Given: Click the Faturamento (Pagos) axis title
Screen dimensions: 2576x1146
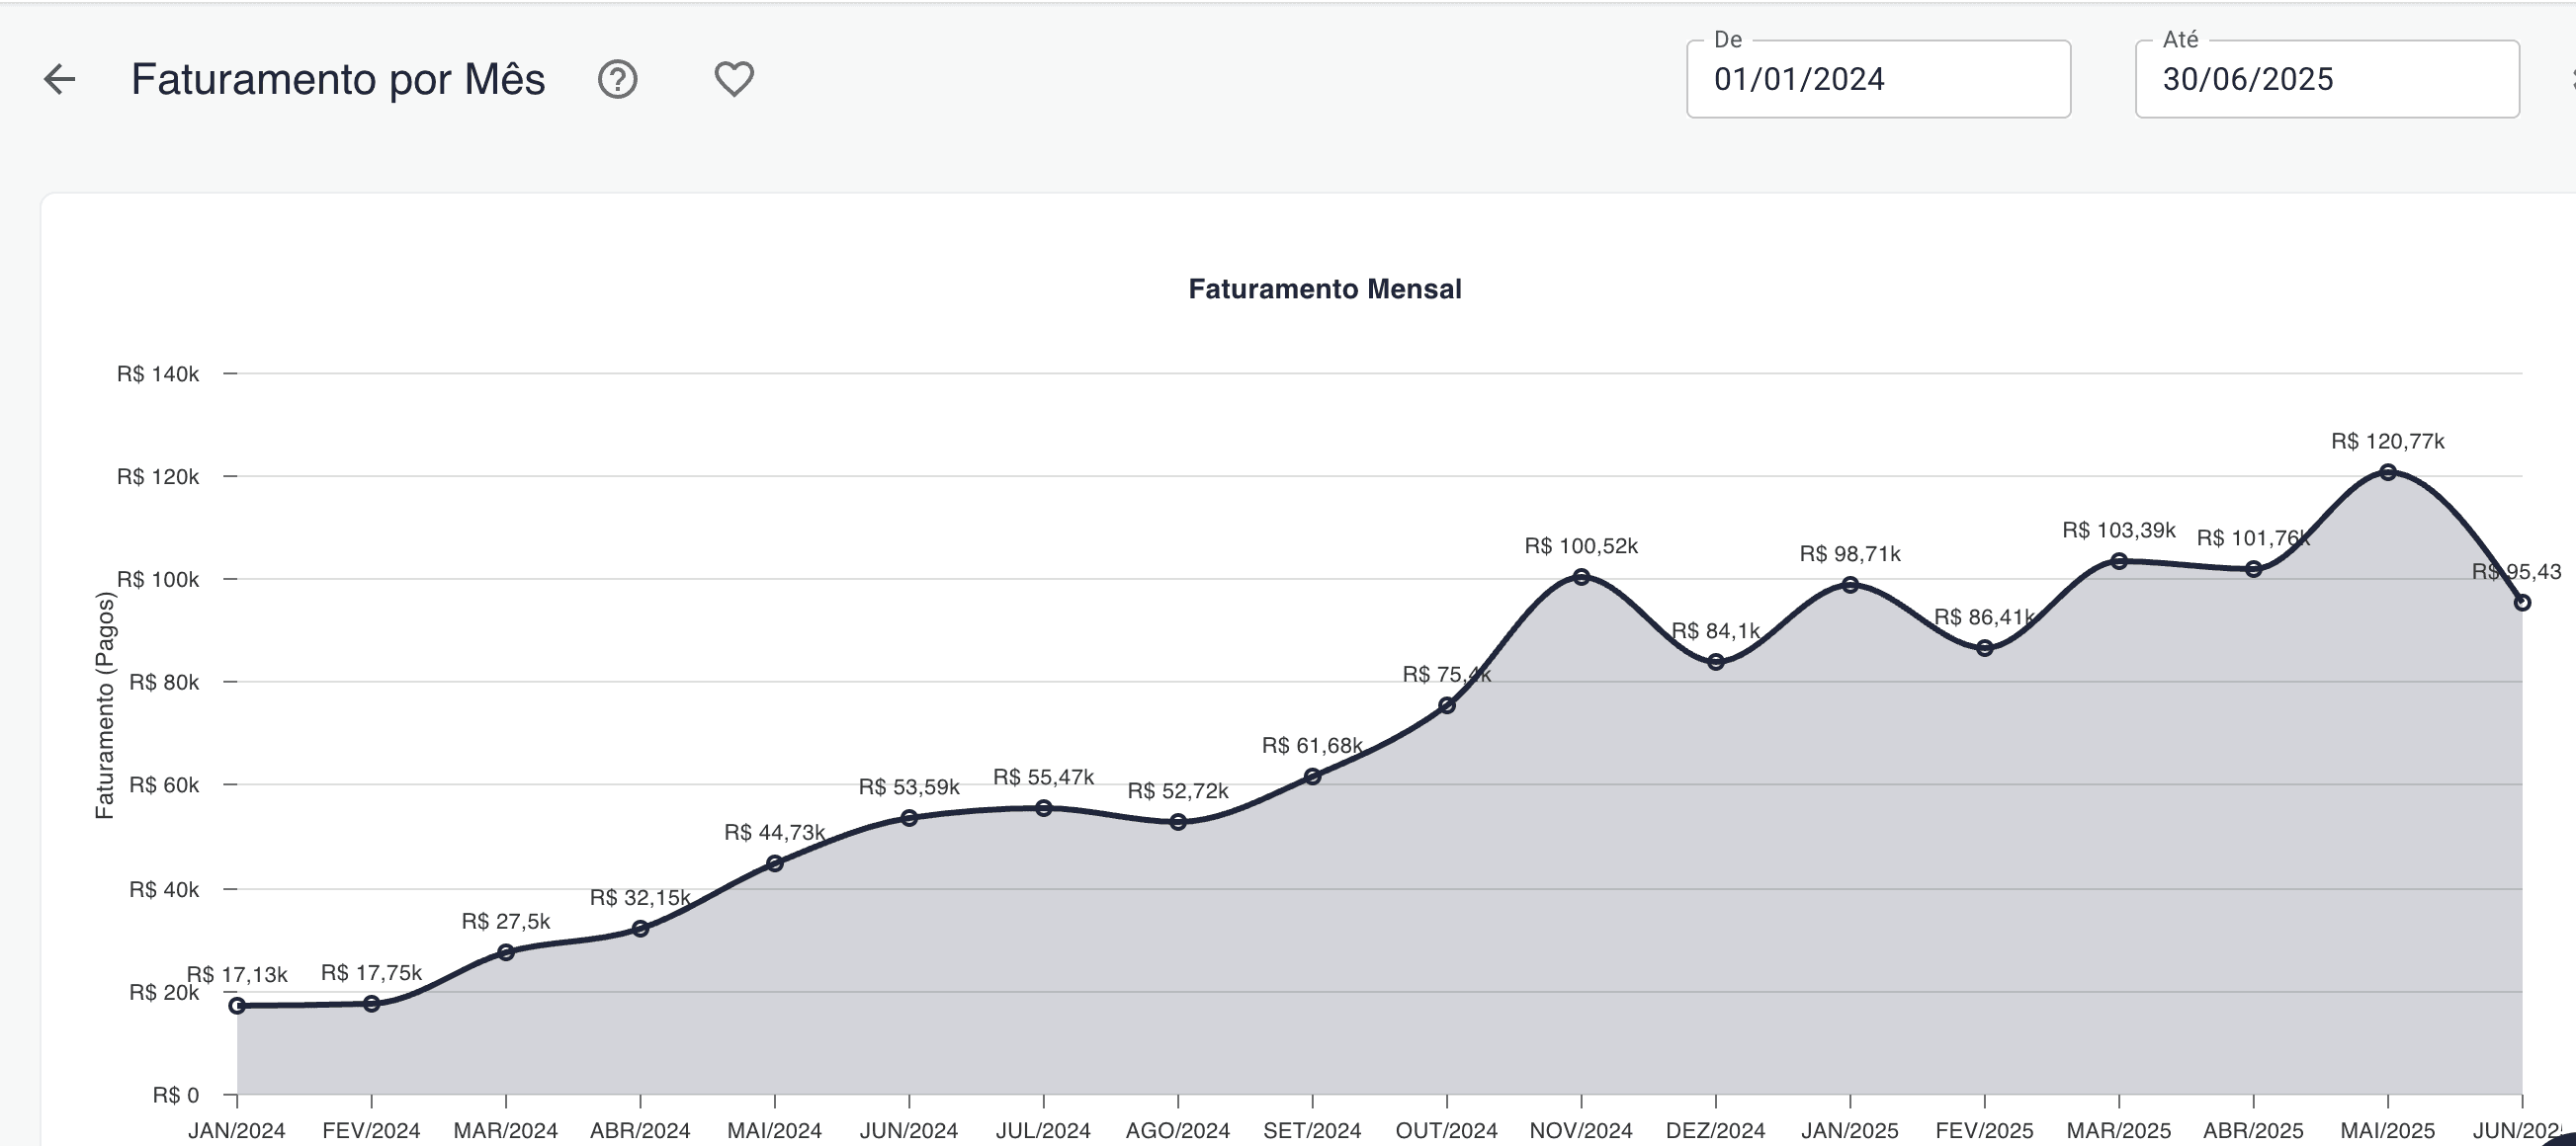Looking at the screenshot, I should pyautogui.click(x=105, y=705).
